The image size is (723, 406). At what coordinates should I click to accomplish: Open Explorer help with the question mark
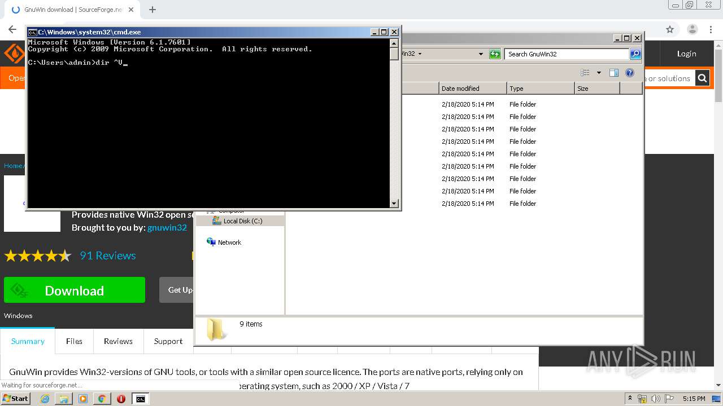point(630,73)
